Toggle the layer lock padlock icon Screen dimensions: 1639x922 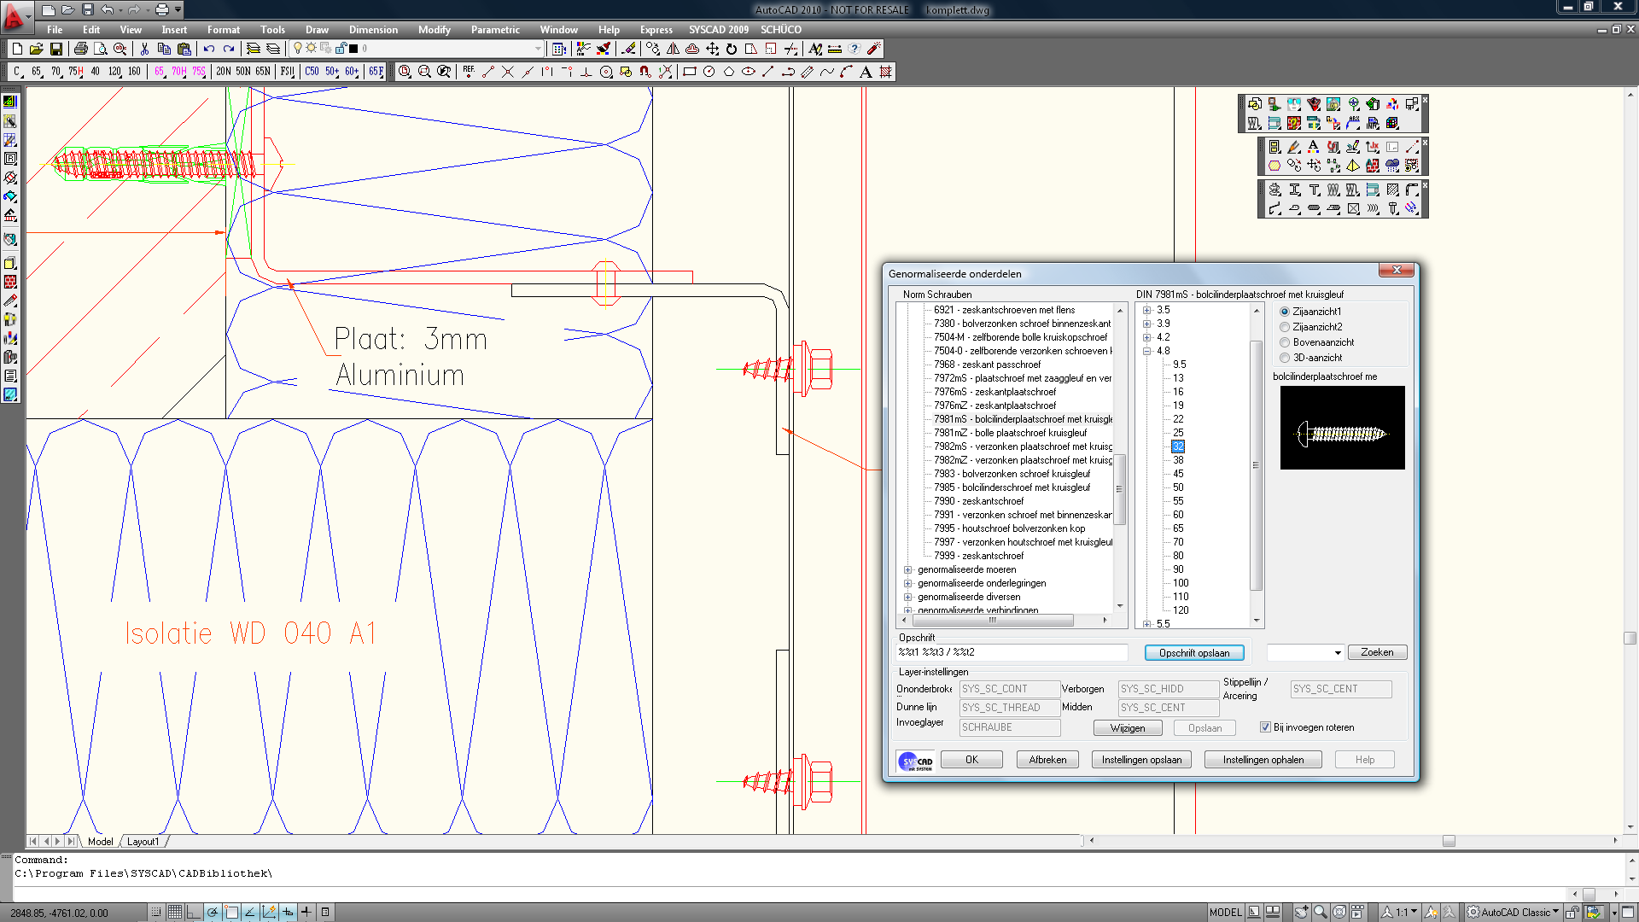pyautogui.click(x=340, y=49)
